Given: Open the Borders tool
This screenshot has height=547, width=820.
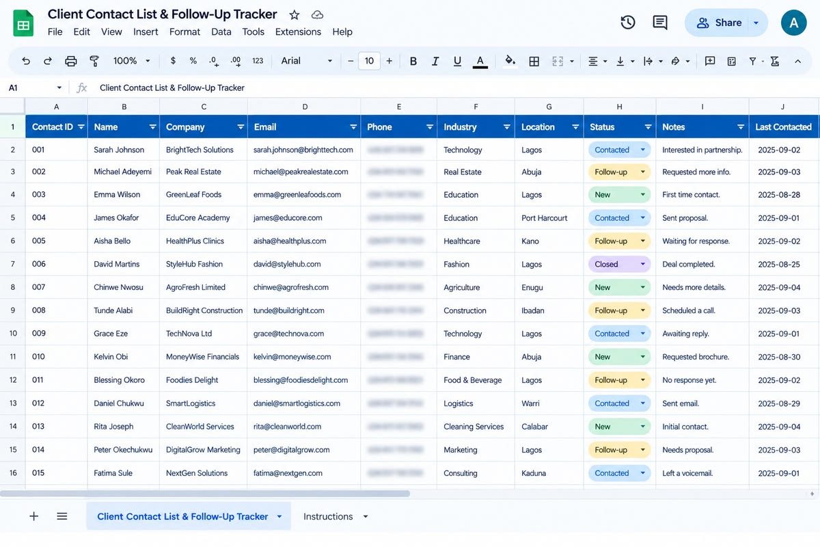Looking at the screenshot, I should point(534,61).
